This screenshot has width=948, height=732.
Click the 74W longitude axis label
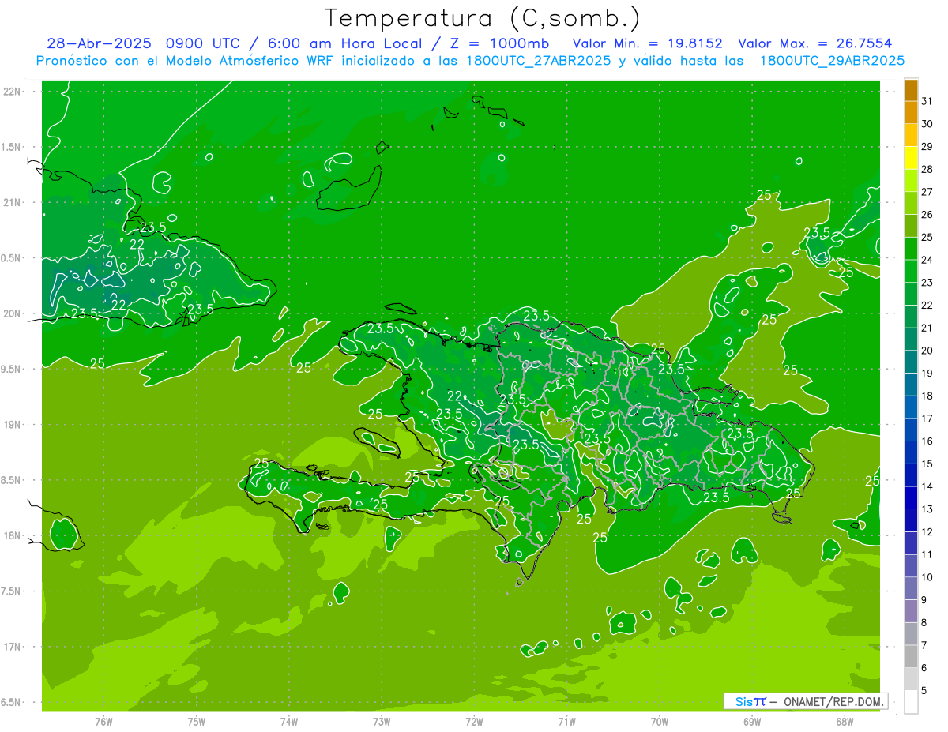click(288, 722)
